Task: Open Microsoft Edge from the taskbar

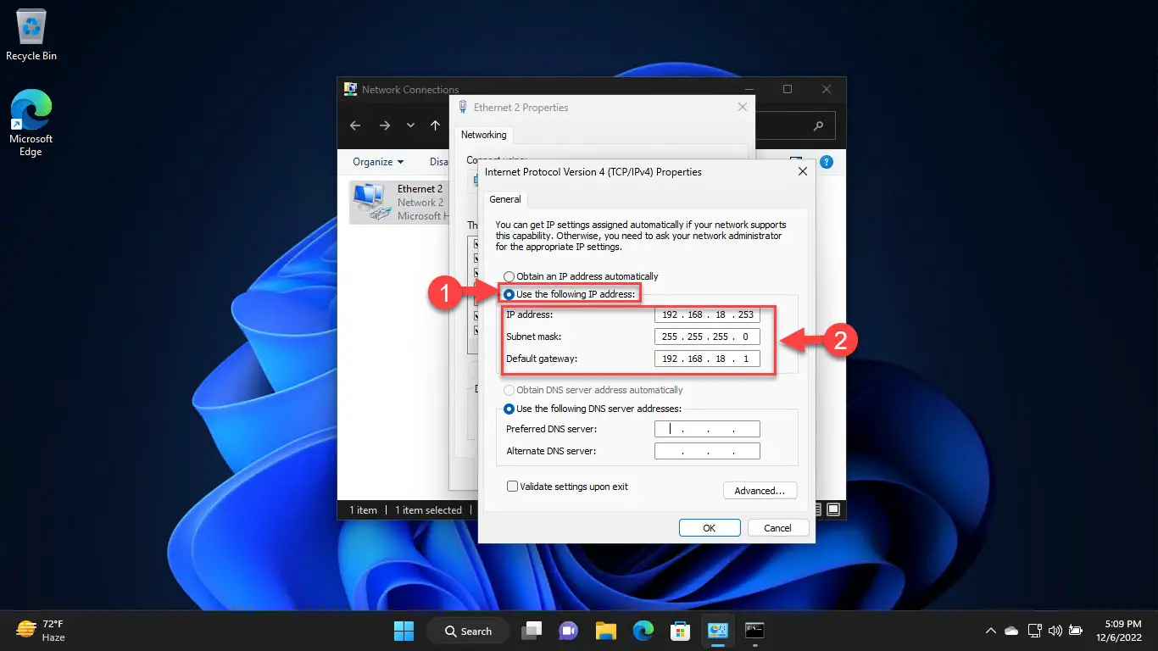Action: tap(643, 631)
